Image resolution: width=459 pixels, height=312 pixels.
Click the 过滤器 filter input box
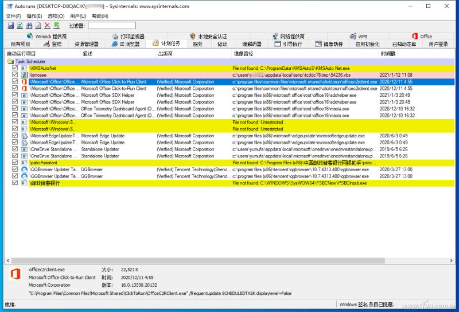click(112, 26)
